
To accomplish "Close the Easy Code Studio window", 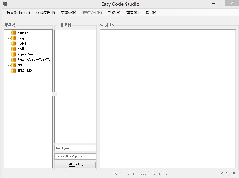I will coord(232,3).
